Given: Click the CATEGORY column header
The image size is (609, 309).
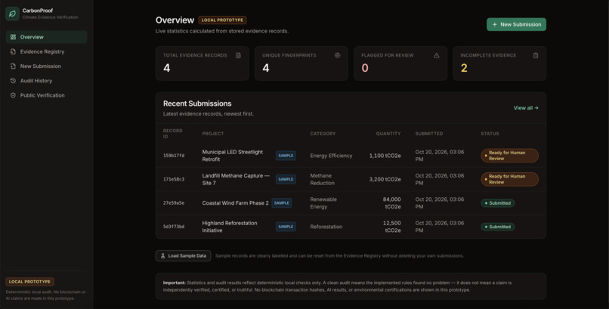Looking at the screenshot, I should click(x=323, y=134).
